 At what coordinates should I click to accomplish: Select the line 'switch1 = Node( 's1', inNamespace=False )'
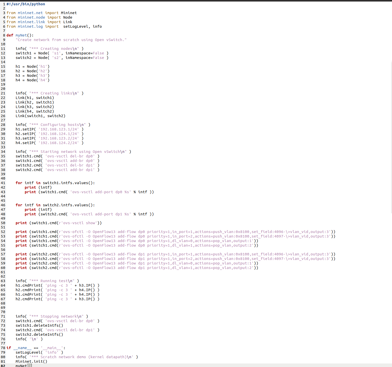(x=62, y=53)
